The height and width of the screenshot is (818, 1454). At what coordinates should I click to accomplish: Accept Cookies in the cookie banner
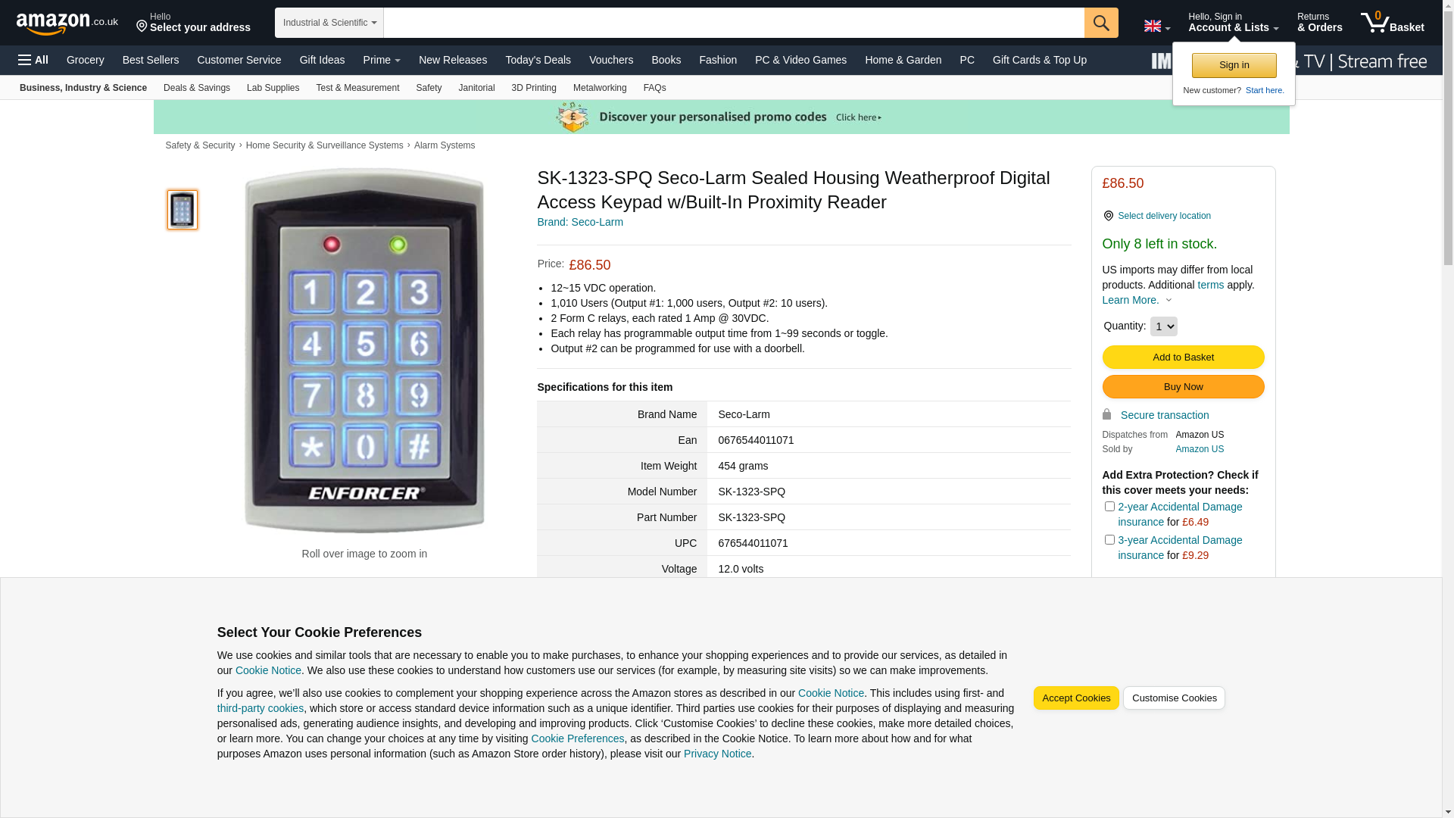click(x=1075, y=698)
